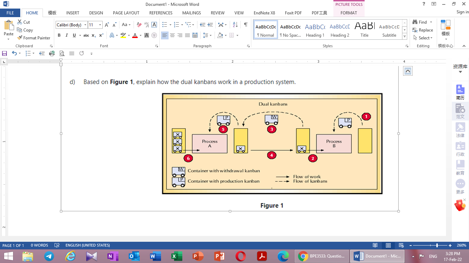Viewport: 469px width, 263px height.
Task: Click the spelling check icon on status bar
Action: pyautogui.click(x=56, y=245)
